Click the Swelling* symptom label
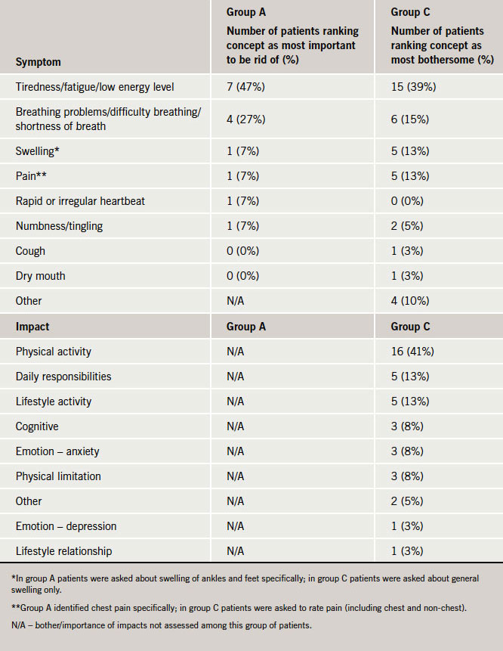Viewport: 503px width, 651px height. pyautogui.click(x=38, y=151)
